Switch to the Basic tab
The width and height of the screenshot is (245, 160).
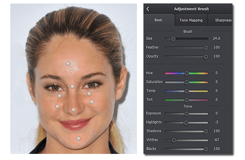[158, 20]
